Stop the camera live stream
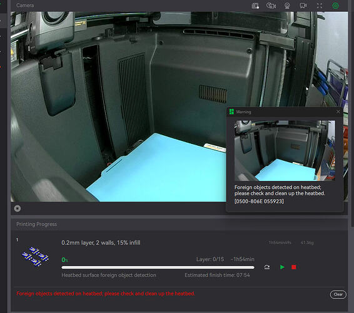The image size is (354, 313). [x=18, y=208]
